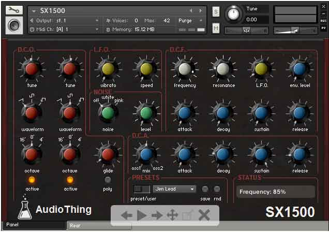Click the pan slider under Tune knob
The height and width of the screenshot is (232, 329).
[246, 31]
